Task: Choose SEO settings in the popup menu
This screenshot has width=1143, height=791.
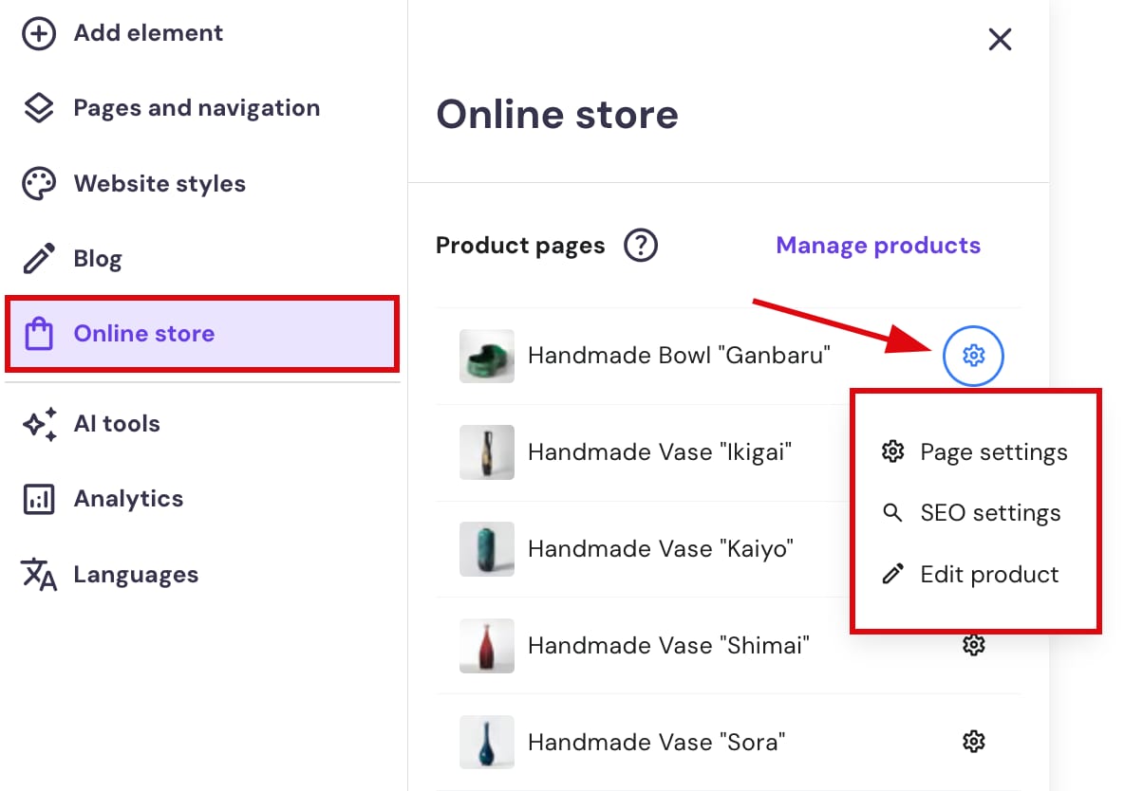Action: coord(990,513)
